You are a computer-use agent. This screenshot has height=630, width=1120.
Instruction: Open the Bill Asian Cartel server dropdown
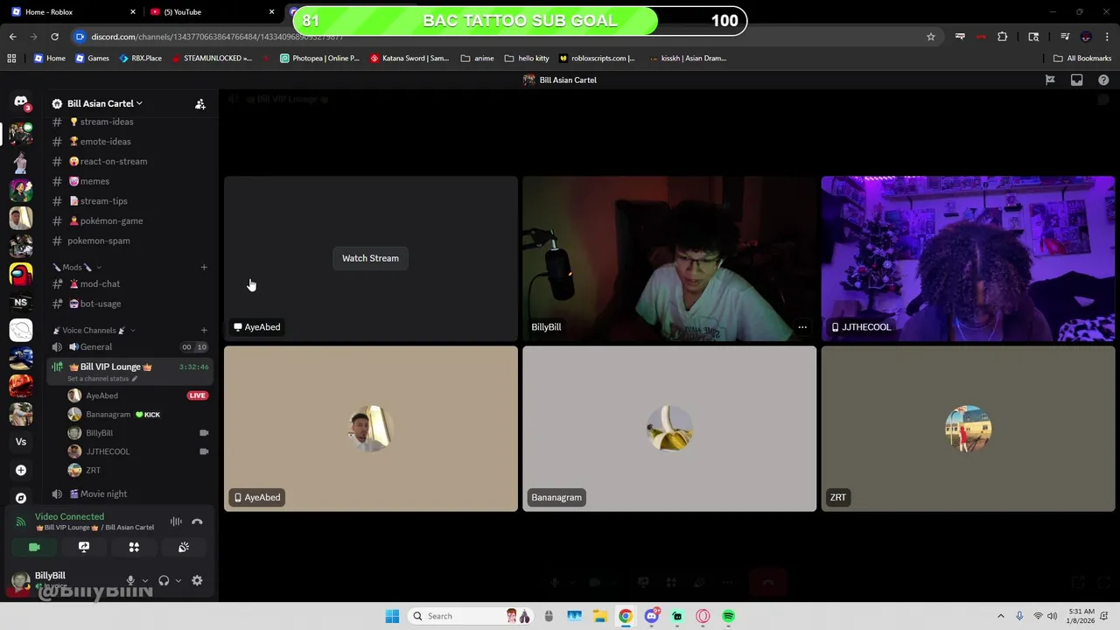[105, 103]
